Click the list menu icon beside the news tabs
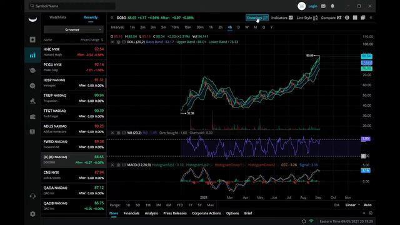 pos(364,213)
